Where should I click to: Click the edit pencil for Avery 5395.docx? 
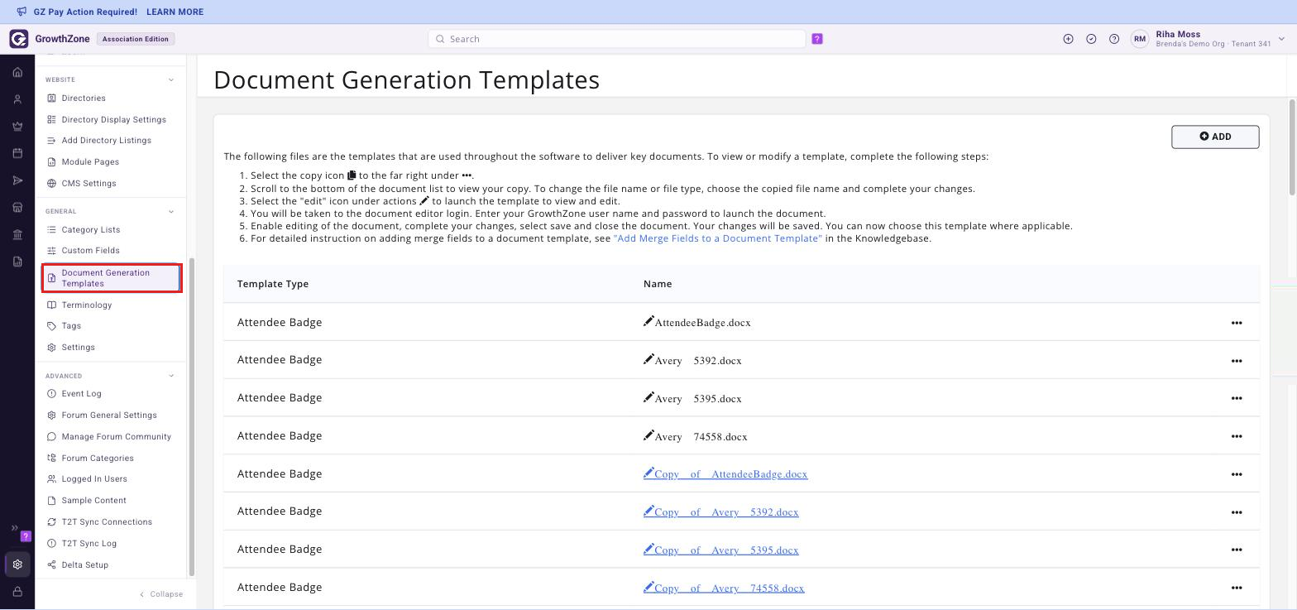(648, 397)
